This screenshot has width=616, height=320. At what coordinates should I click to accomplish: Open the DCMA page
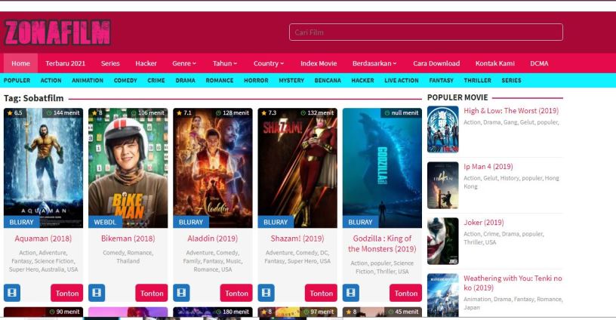coord(539,63)
